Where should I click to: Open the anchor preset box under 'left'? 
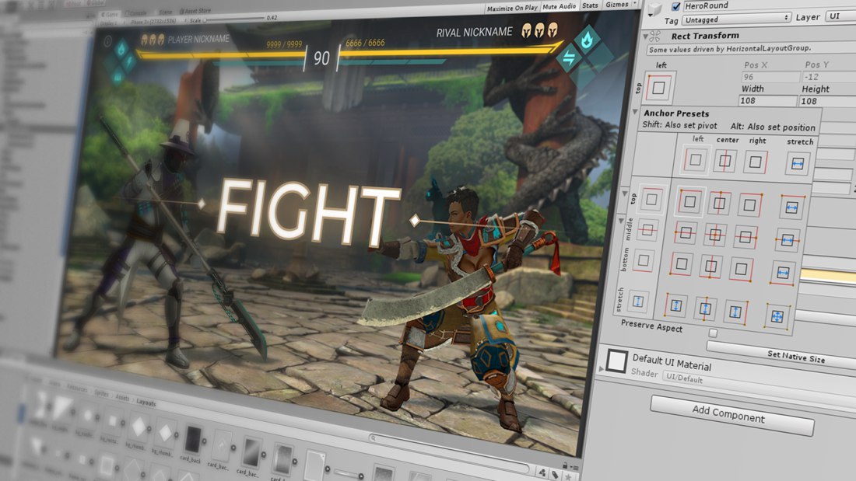659,87
